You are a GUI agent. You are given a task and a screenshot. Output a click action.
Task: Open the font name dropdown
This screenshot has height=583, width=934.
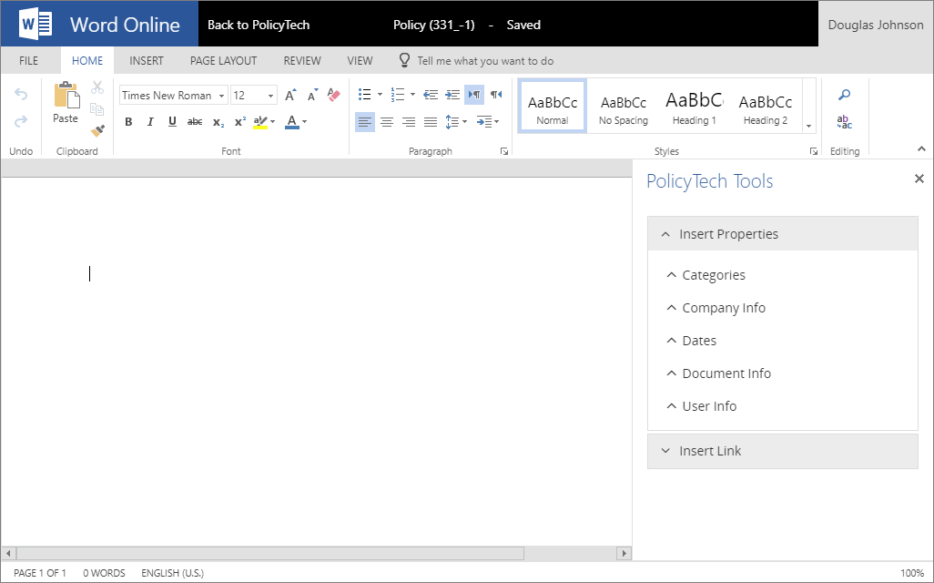221,95
